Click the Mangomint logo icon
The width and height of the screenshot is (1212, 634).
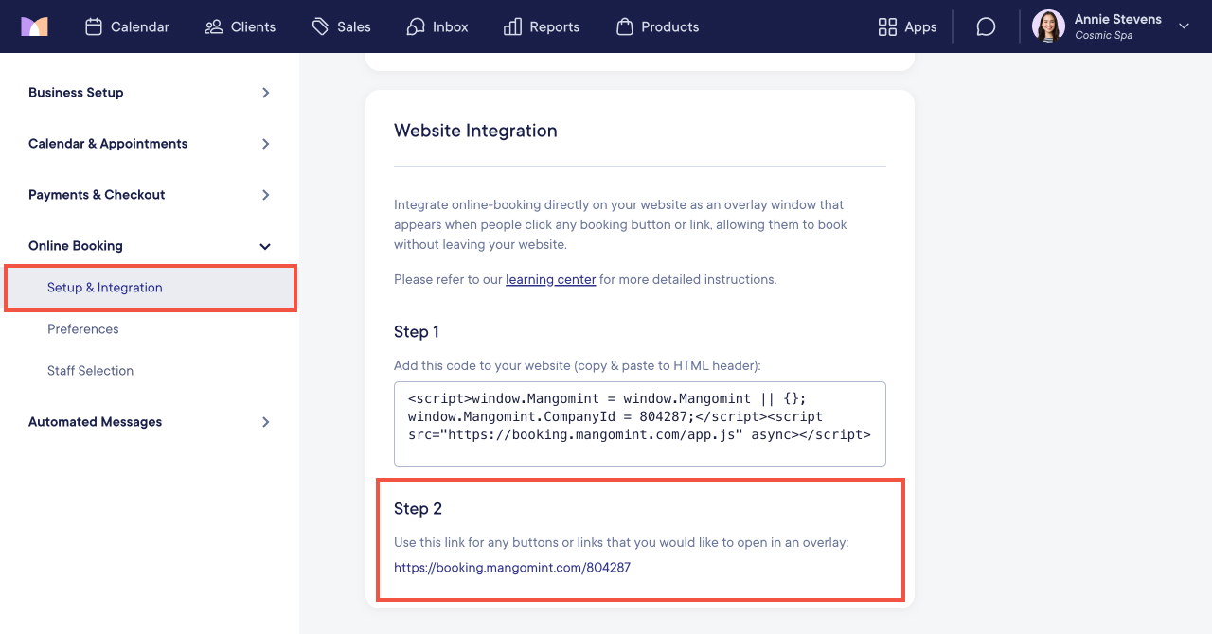(x=34, y=26)
